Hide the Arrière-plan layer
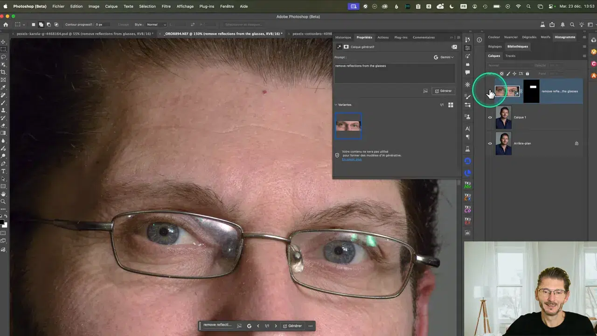The height and width of the screenshot is (336, 597). 490,143
